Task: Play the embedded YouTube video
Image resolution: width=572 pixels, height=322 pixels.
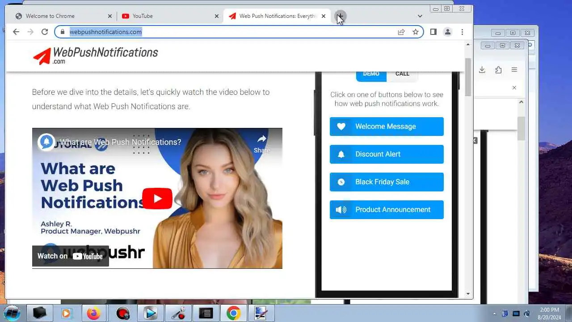Action: point(157,199)
